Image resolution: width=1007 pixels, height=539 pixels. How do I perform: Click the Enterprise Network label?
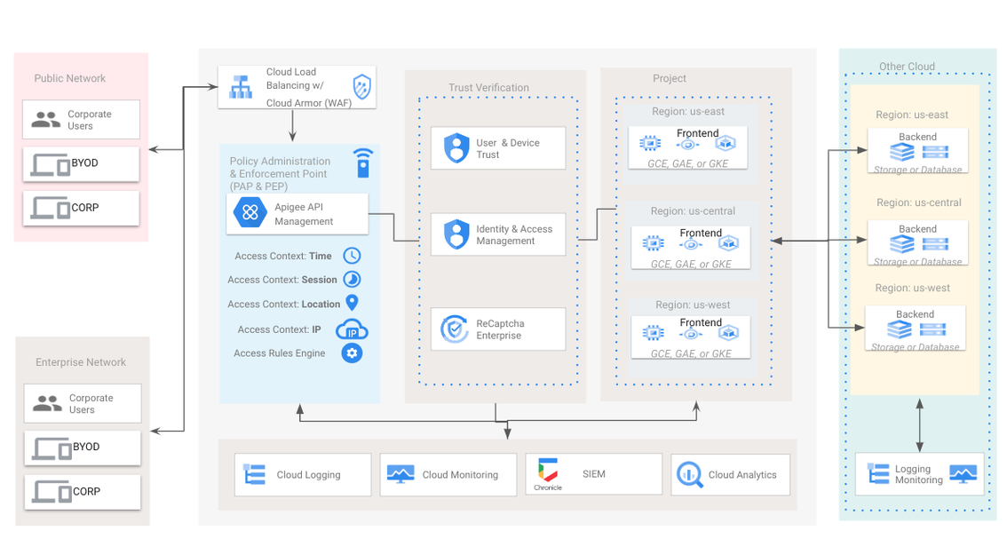coord(81,361)
